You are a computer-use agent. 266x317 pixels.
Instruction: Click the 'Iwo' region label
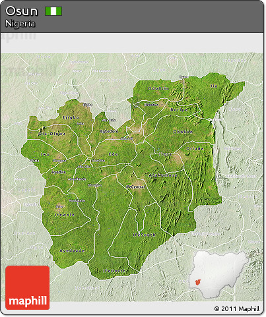tap(45, 154)
